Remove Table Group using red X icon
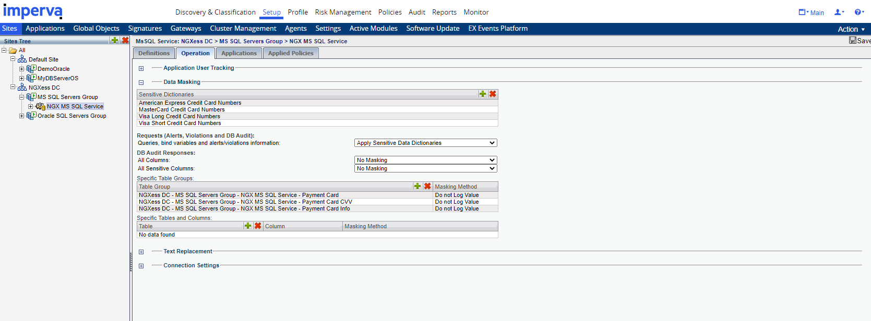 [x=427, y=186]
